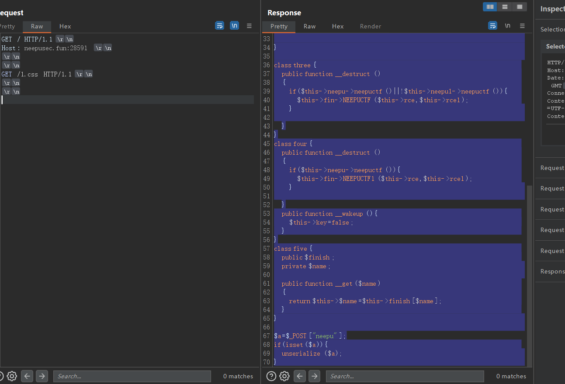Click the 'public function __get($name)' line

(331, 284)
